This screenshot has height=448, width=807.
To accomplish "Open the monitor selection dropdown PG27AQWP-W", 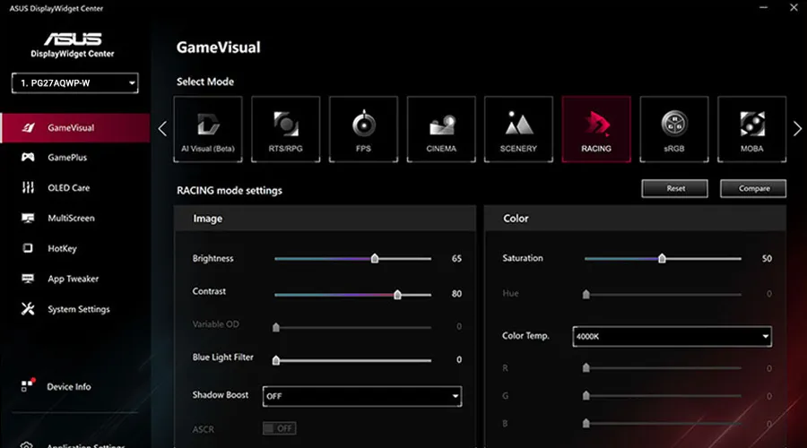I will click(x=75, y=82).
